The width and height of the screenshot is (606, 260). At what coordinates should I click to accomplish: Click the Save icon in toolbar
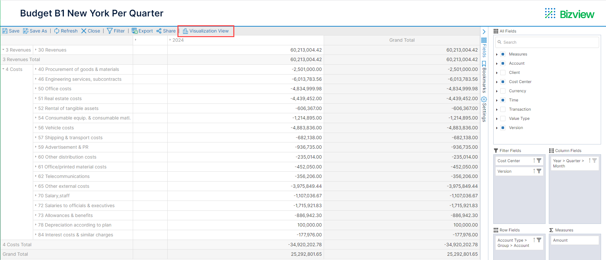click(5, 31)
